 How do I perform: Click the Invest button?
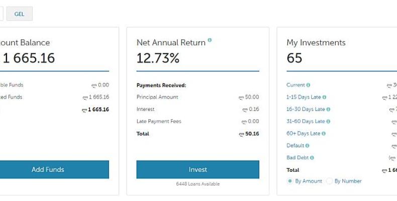coord(197,169)
